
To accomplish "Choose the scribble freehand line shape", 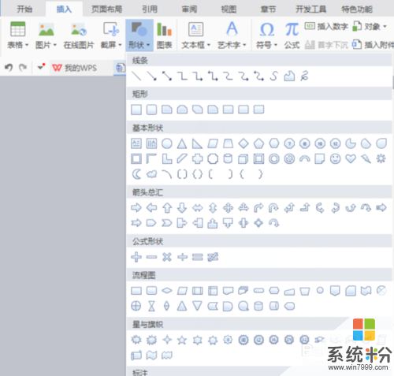I will [304, 76].
